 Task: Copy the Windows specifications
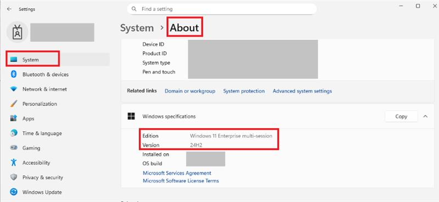click(x=401, y=116)
